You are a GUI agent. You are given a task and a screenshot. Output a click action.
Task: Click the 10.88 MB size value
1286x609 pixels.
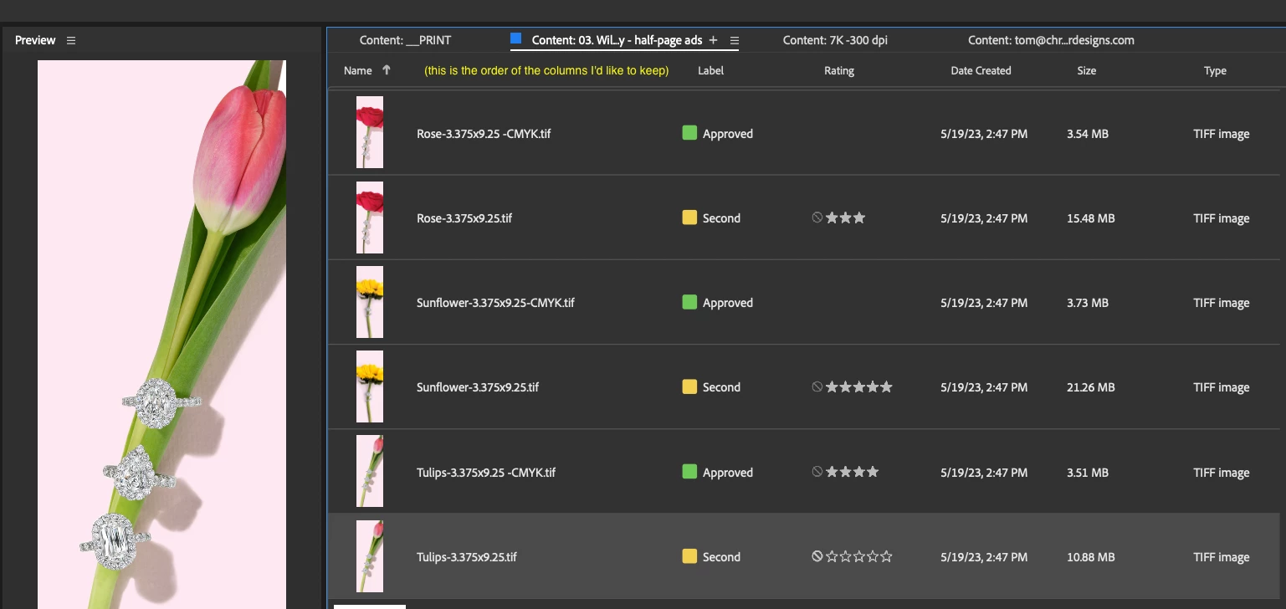pos(1091,557)
